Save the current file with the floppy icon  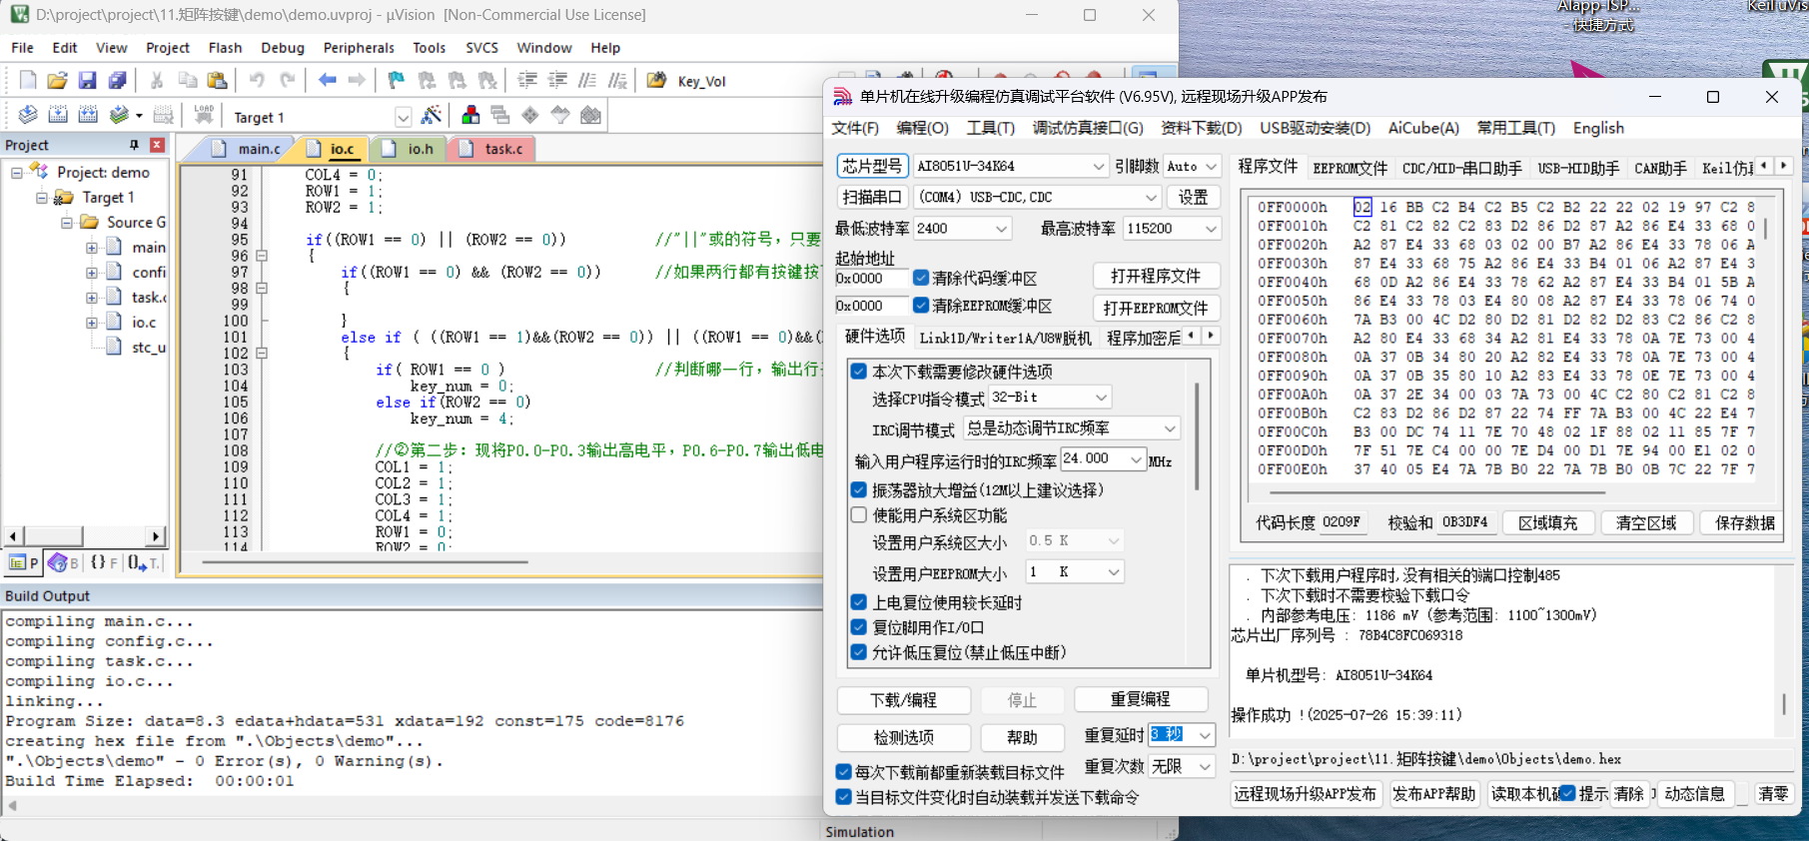(x=87, y=80)
